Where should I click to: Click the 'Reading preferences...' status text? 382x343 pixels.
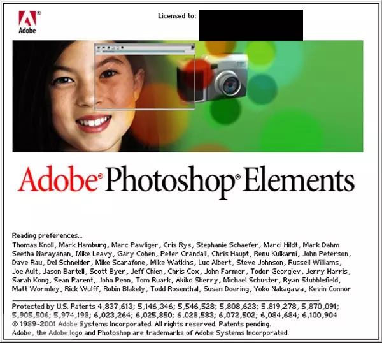pos(47,236)
